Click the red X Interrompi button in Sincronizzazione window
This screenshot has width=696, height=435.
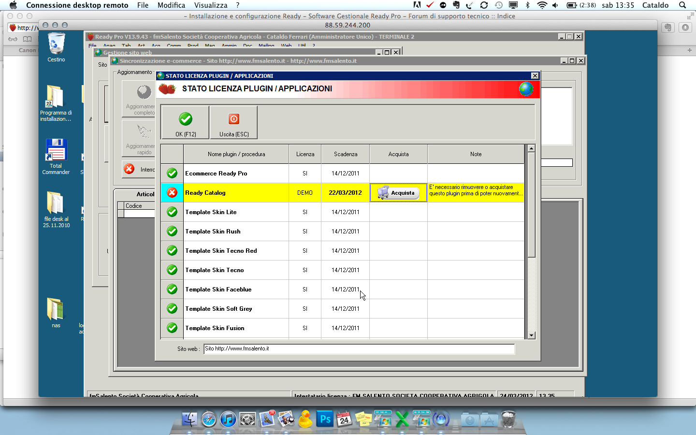pyautogui.click(x=139, y=169)
